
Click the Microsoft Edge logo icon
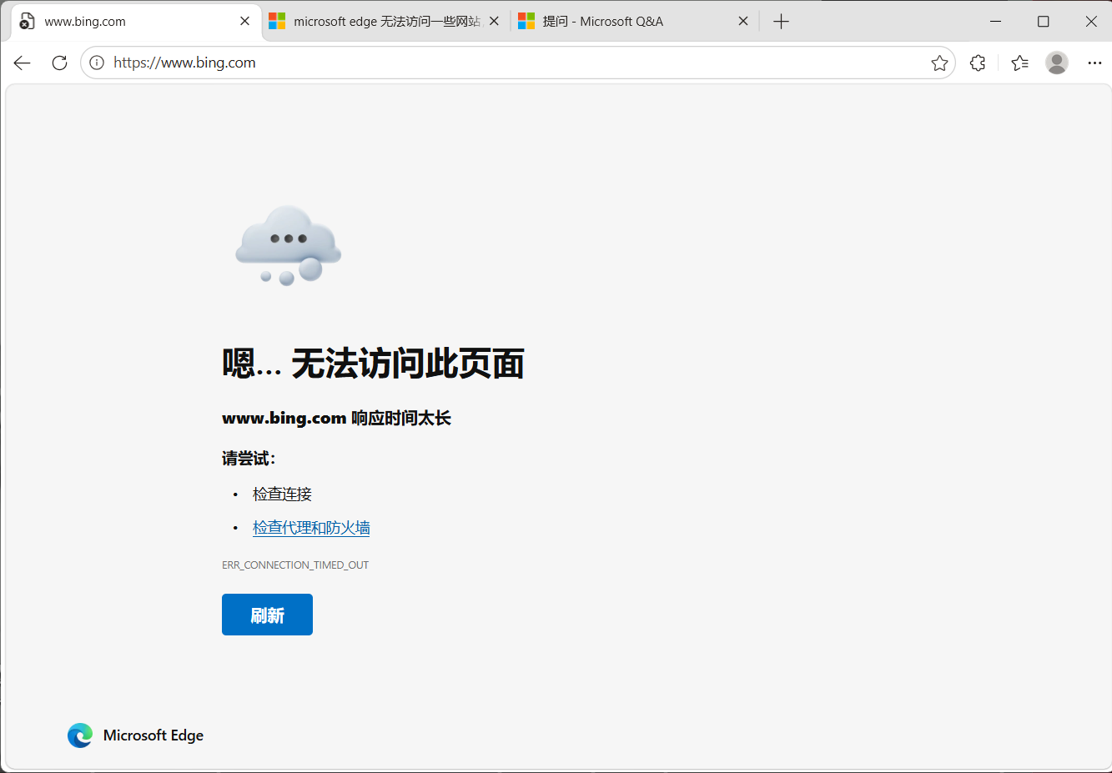(x=80, y=735)
